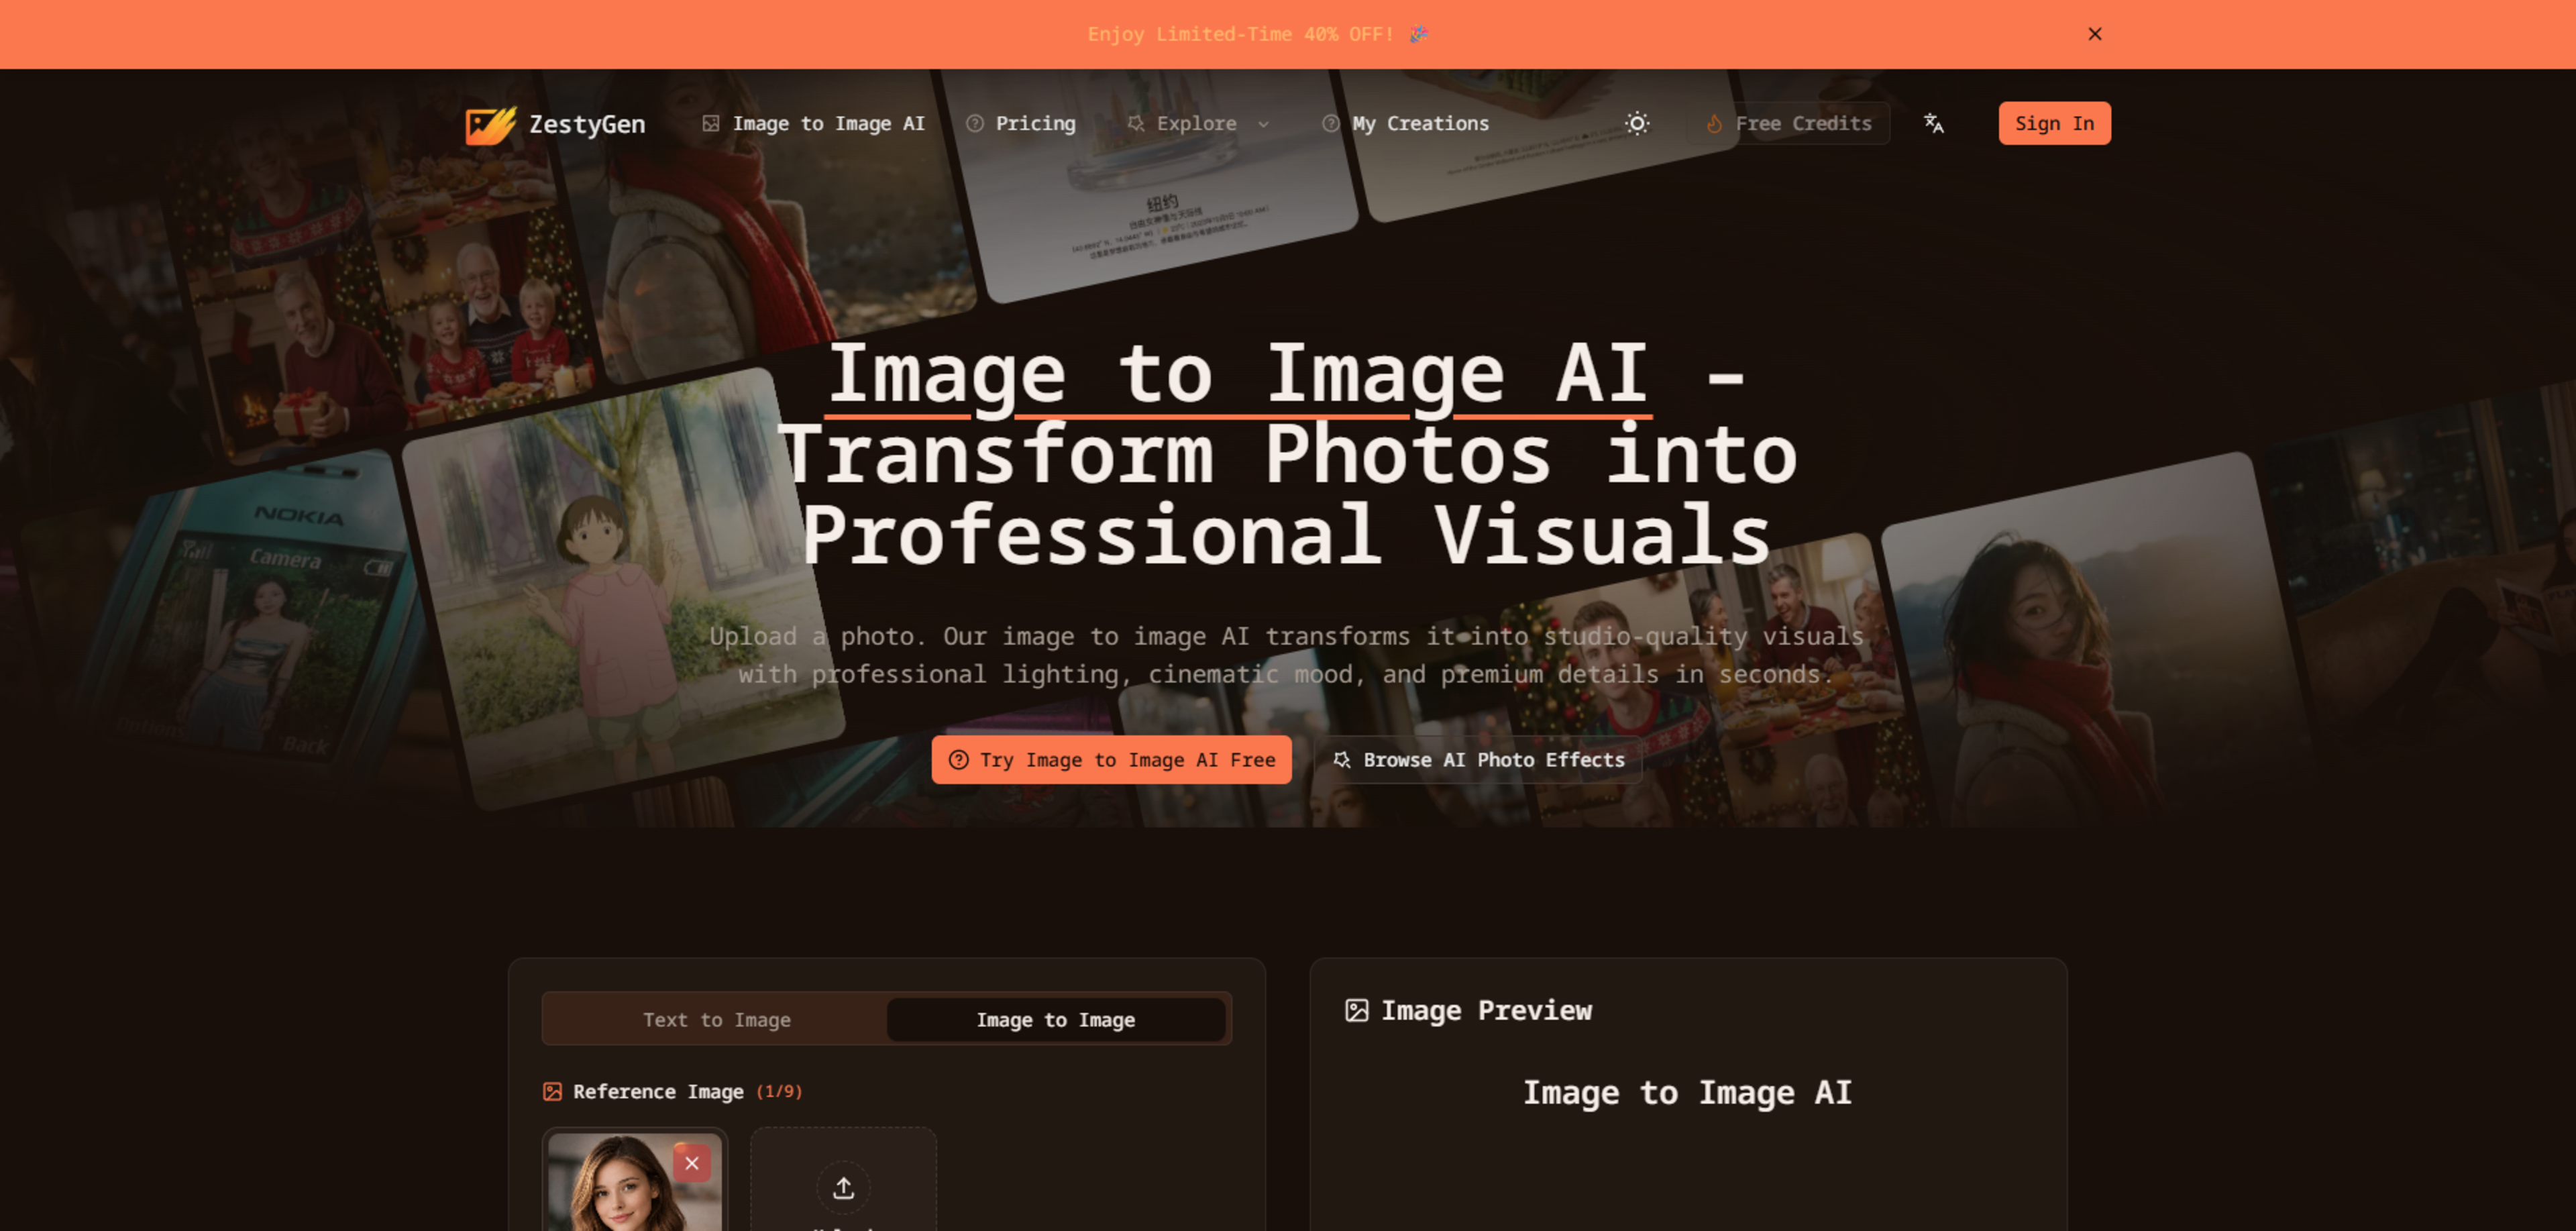Toggle the light/dark theme sun icon
2576x1231 pixels.
point(1637,123)
